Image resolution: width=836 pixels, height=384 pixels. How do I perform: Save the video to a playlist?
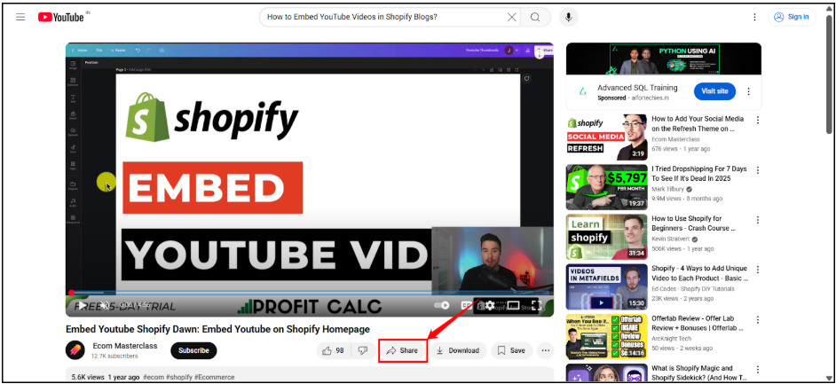(511, 350)
